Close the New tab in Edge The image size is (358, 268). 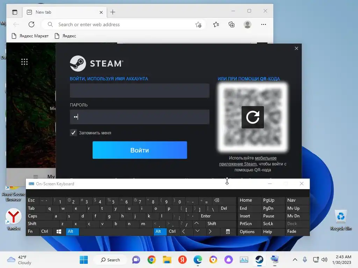click(x=101, y=12)
